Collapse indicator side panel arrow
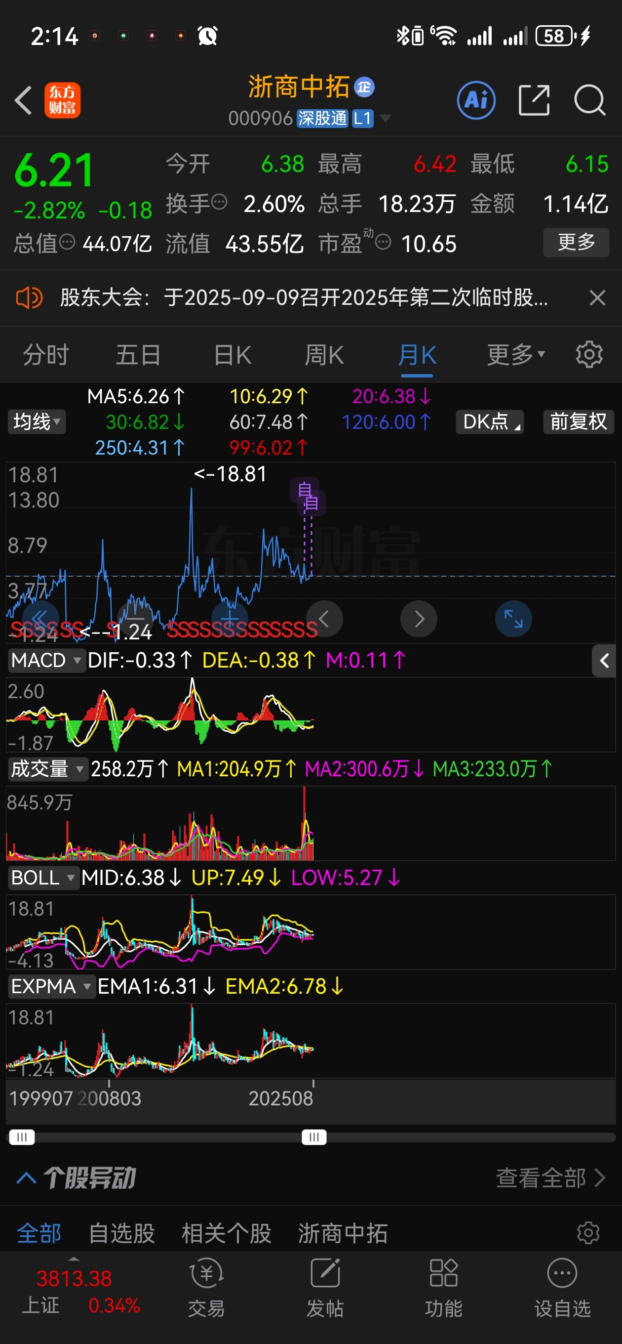Image resolution: width=622 pixels, height=1344 pixels. [x=604, y=661]
